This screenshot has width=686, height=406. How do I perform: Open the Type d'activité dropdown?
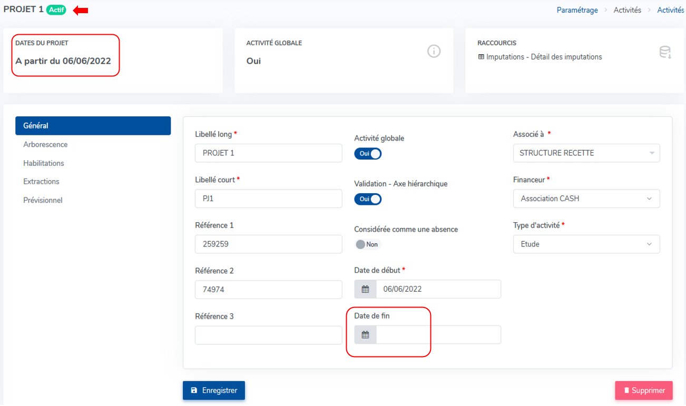[586, 244]
